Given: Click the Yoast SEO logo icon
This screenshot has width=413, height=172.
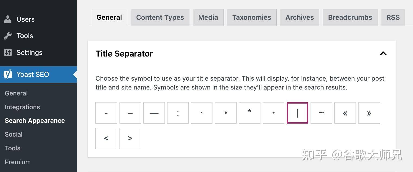Looking at the screenshot, I should (x=8, y=74).
